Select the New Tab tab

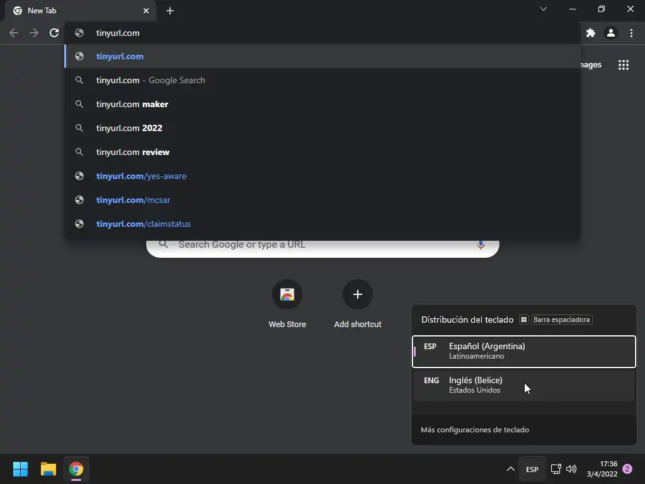pos(81,11)
